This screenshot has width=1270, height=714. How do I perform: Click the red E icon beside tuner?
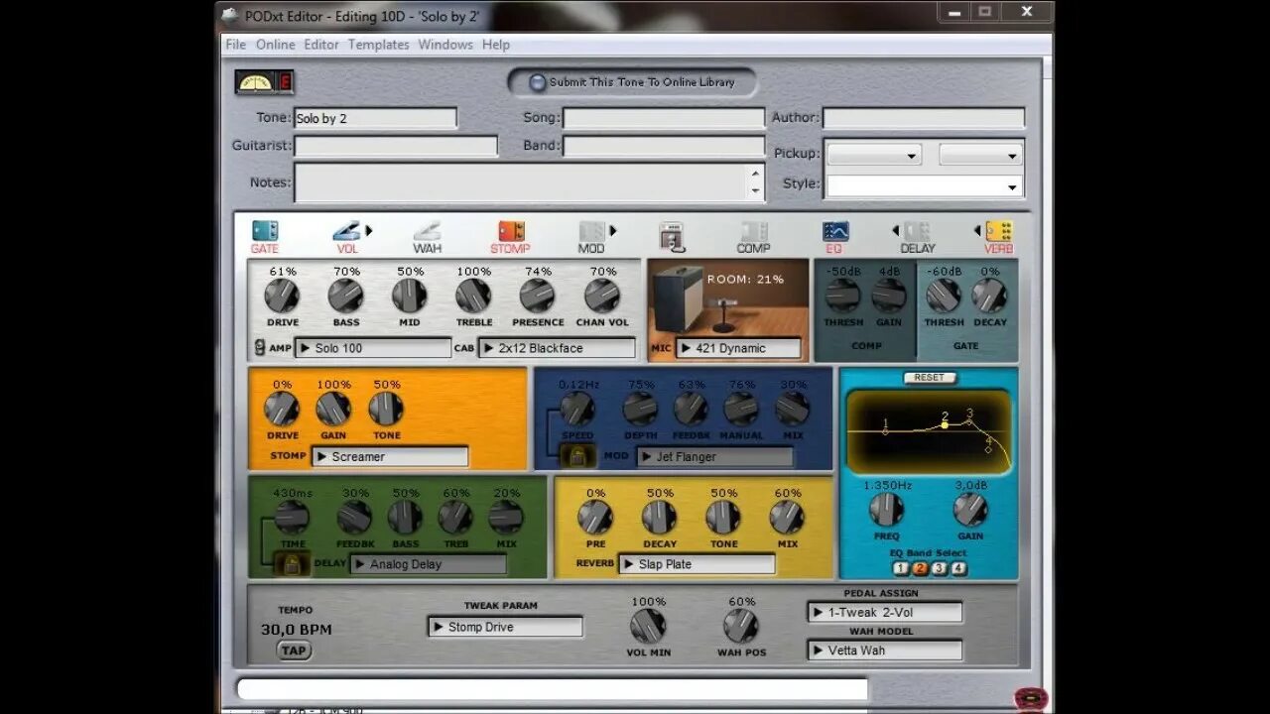[x=285, y=82]
